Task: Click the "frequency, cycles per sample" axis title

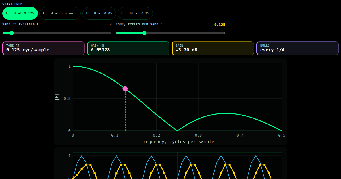Action: point(177,141)
